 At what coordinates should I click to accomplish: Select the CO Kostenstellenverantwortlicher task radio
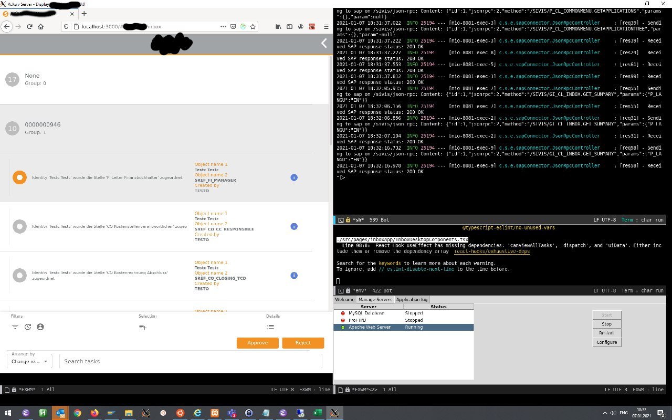pos(19,226)
